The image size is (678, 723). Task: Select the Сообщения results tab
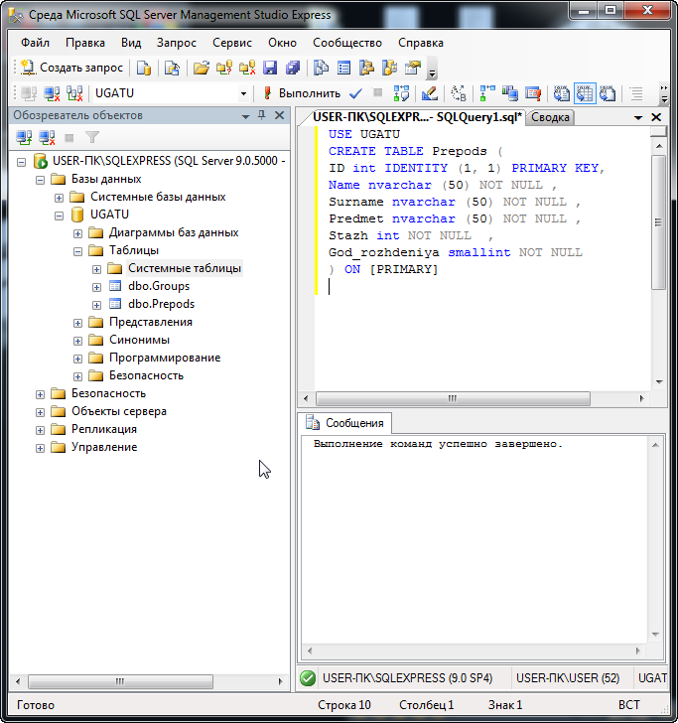click(345, 423)
